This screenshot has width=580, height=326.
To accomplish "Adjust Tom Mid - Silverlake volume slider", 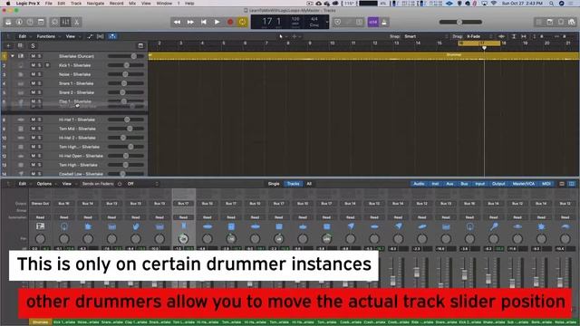I will pos(126,129).
